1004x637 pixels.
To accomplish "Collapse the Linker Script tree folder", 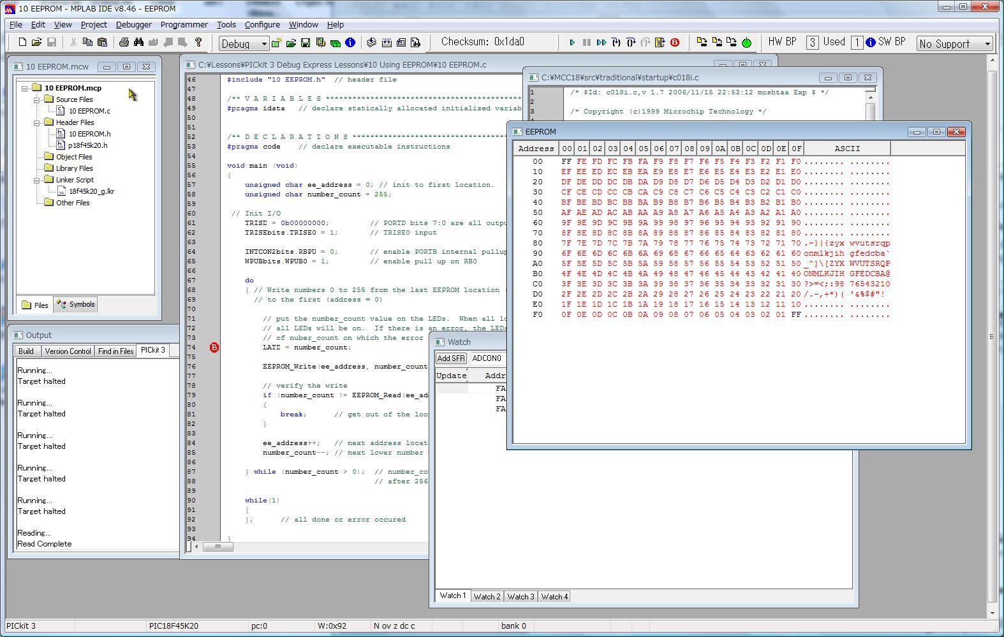I will tap(37, 180).
